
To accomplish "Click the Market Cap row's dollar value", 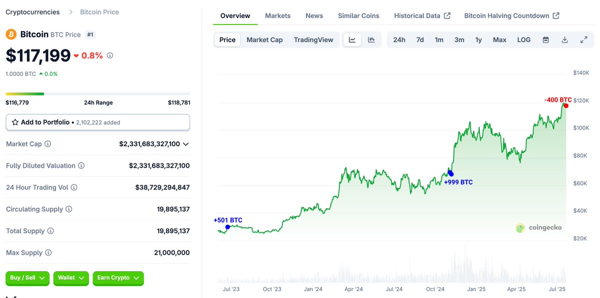I will click(149, 144).
